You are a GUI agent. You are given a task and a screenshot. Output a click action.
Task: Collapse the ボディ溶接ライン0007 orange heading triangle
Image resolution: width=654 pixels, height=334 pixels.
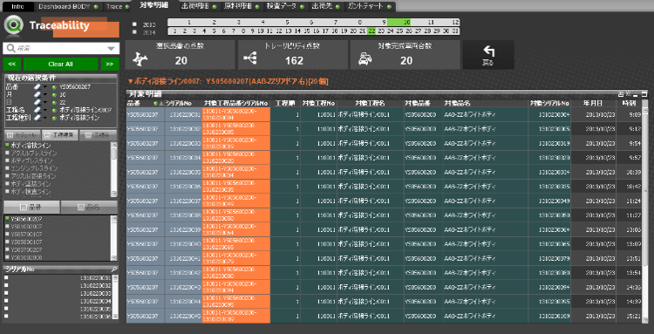point(131,82)
